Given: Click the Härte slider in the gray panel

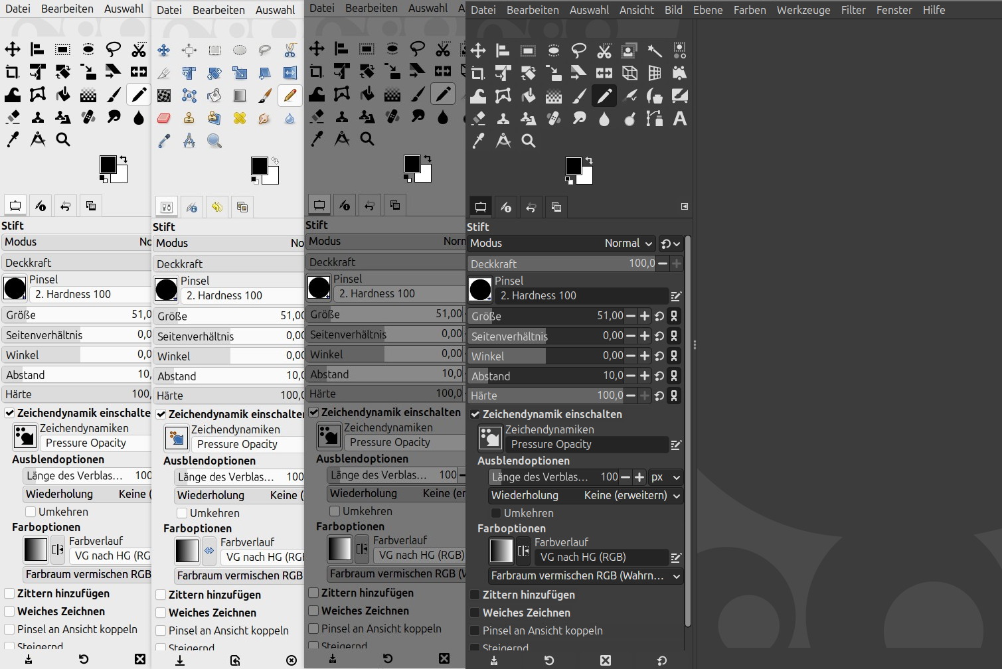Looking at the screenshot, I should (384, 394).
